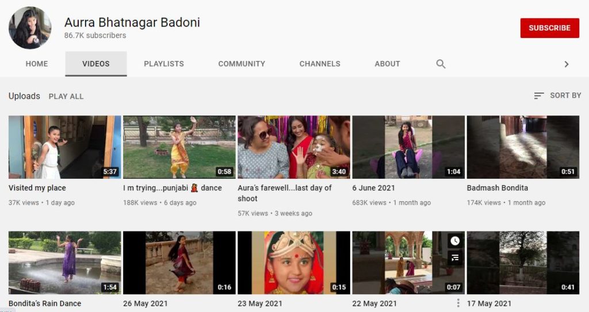Screen dimensions: 589x312
Task: Play the 6 June 2021 video thumbnail
Action: pyautogui.click(x=408, y=147)
